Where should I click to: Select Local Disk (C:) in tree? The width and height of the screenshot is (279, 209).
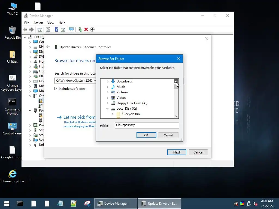tap(127, 109)
